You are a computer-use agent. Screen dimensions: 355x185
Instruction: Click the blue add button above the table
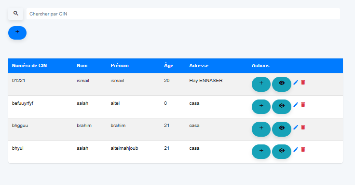tap(17, 33)
